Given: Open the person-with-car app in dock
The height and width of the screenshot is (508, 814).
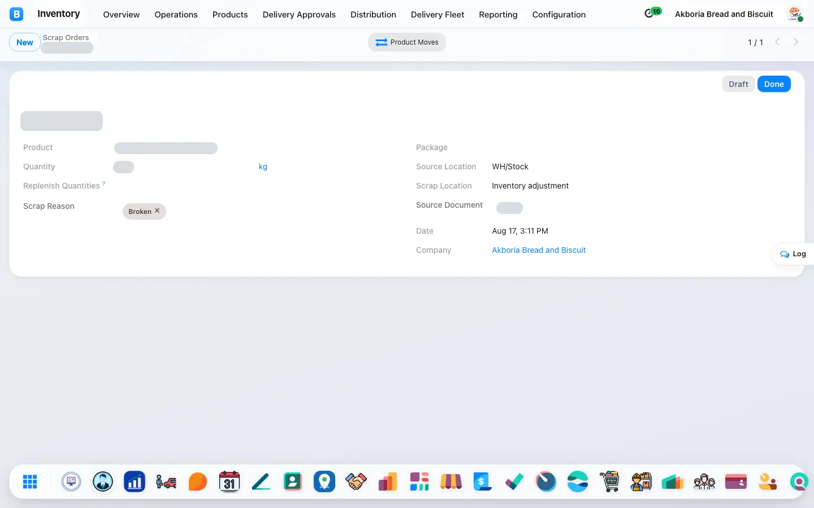Looking at the screenshot, I should tap(166, 481).
